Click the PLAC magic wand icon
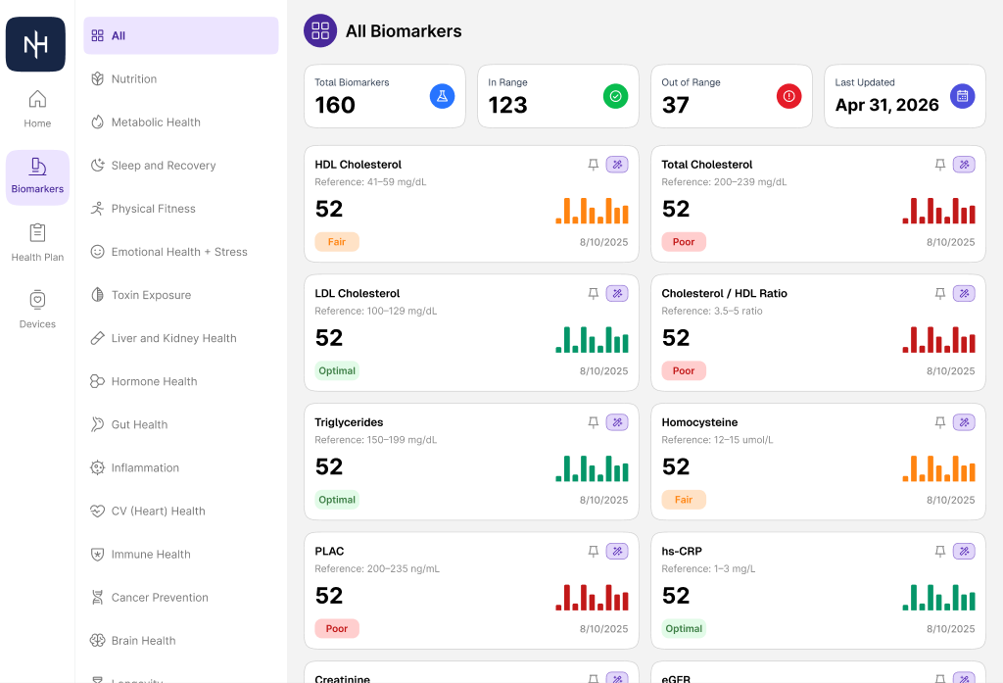This screenshot has width=1003, height=683. [x=617, y=551]
